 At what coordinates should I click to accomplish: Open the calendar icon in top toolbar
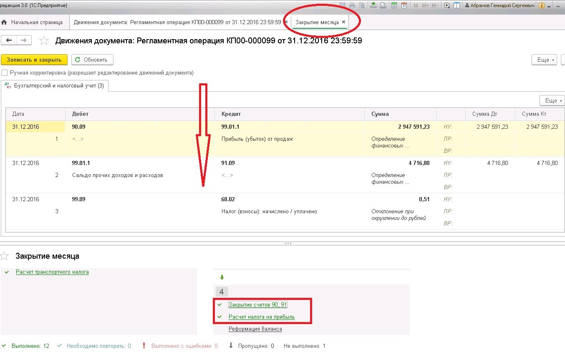404,5
